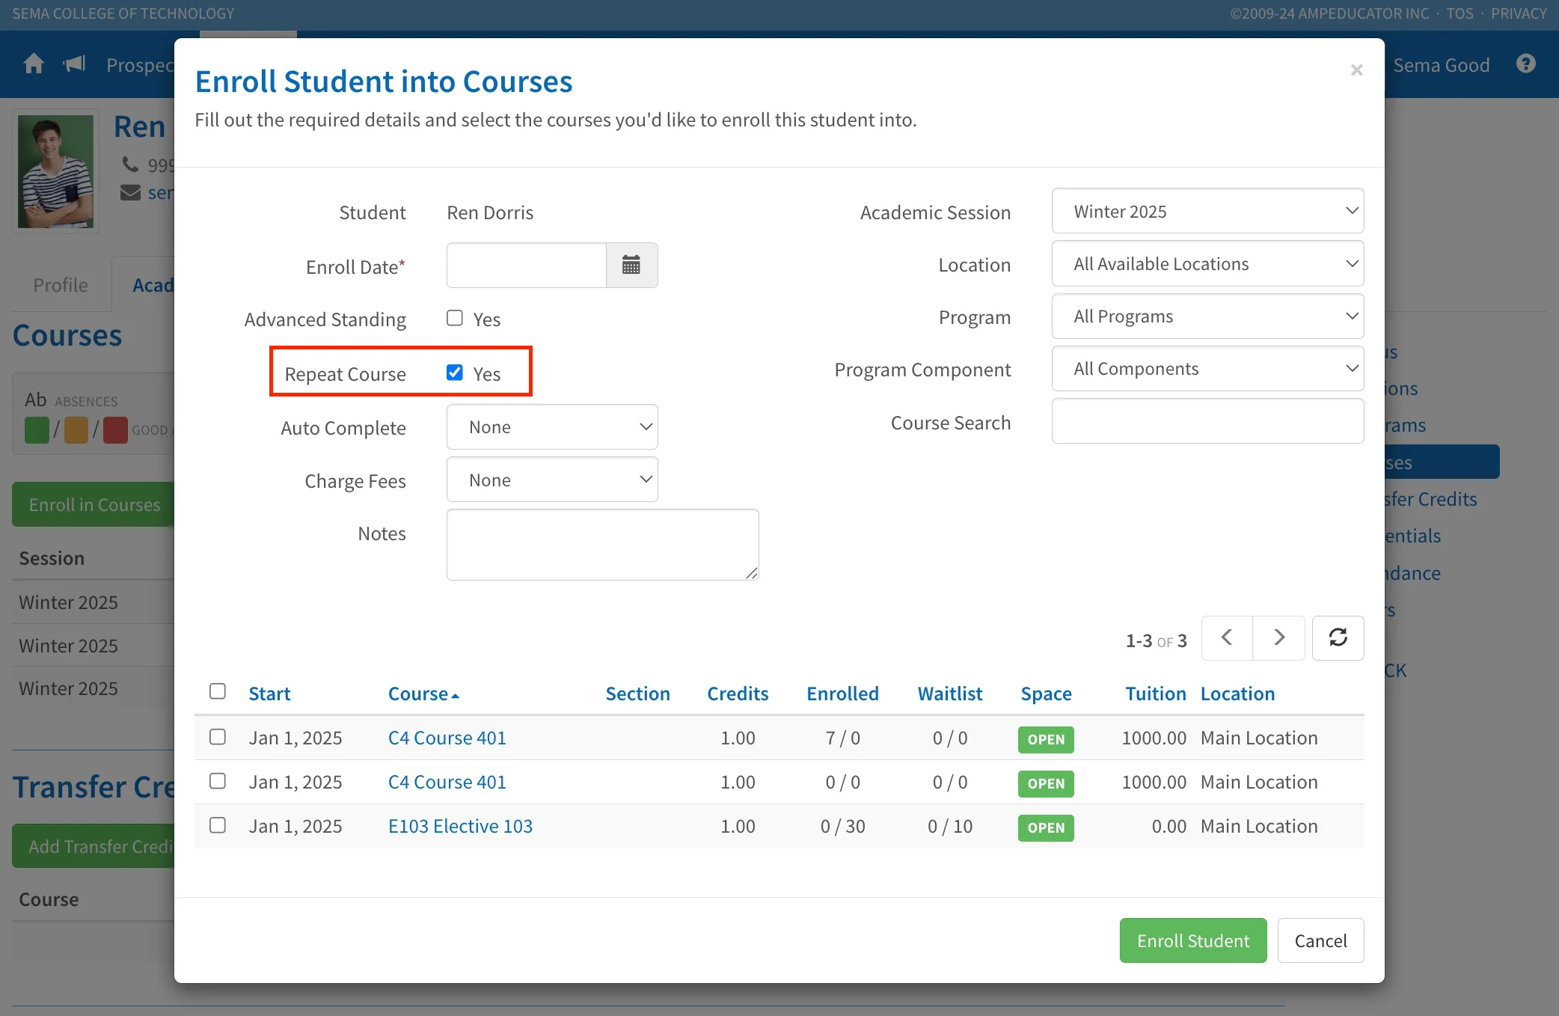Select the E103 Elective 103 row checkbox
The width and height of the screenshot is (1559, 1016).
[218, 825]
